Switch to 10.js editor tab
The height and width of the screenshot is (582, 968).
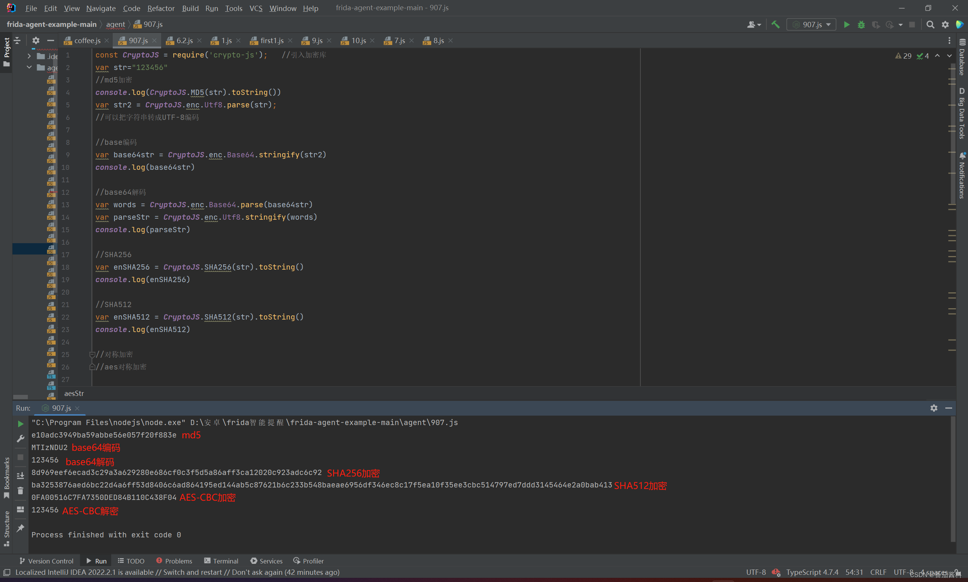358,40
